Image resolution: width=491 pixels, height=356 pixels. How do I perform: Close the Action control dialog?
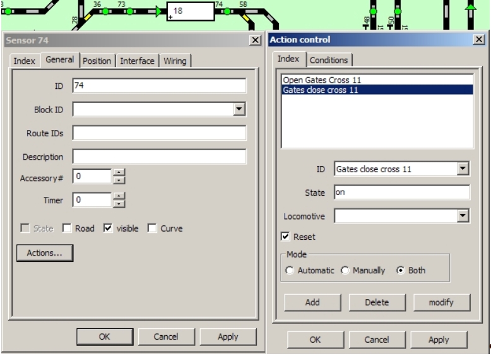click(479, 40)
